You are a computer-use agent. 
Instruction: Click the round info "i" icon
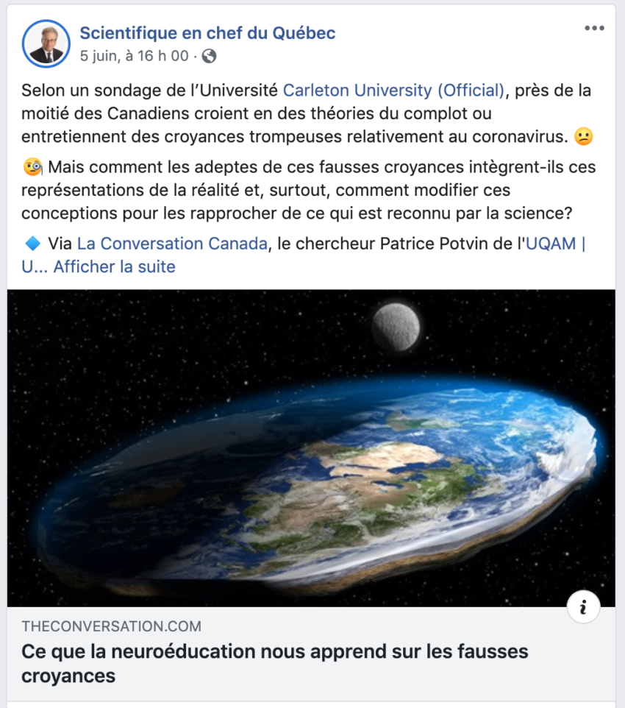[584, 607]
